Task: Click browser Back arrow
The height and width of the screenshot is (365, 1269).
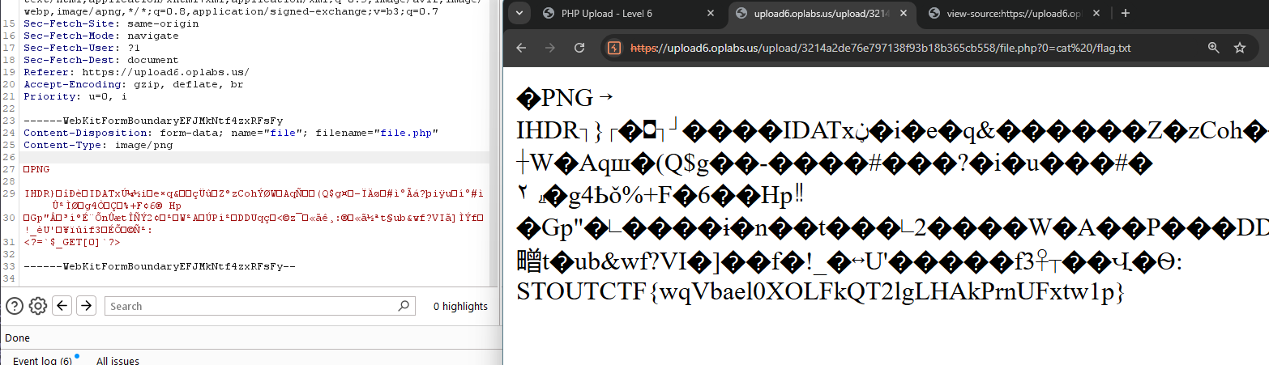Action: 522,48
